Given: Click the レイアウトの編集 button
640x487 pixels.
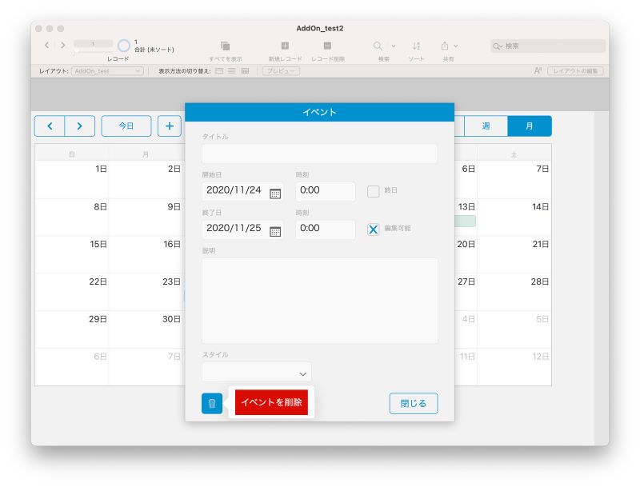Looking at the screenshot, I should coord(575,71).
